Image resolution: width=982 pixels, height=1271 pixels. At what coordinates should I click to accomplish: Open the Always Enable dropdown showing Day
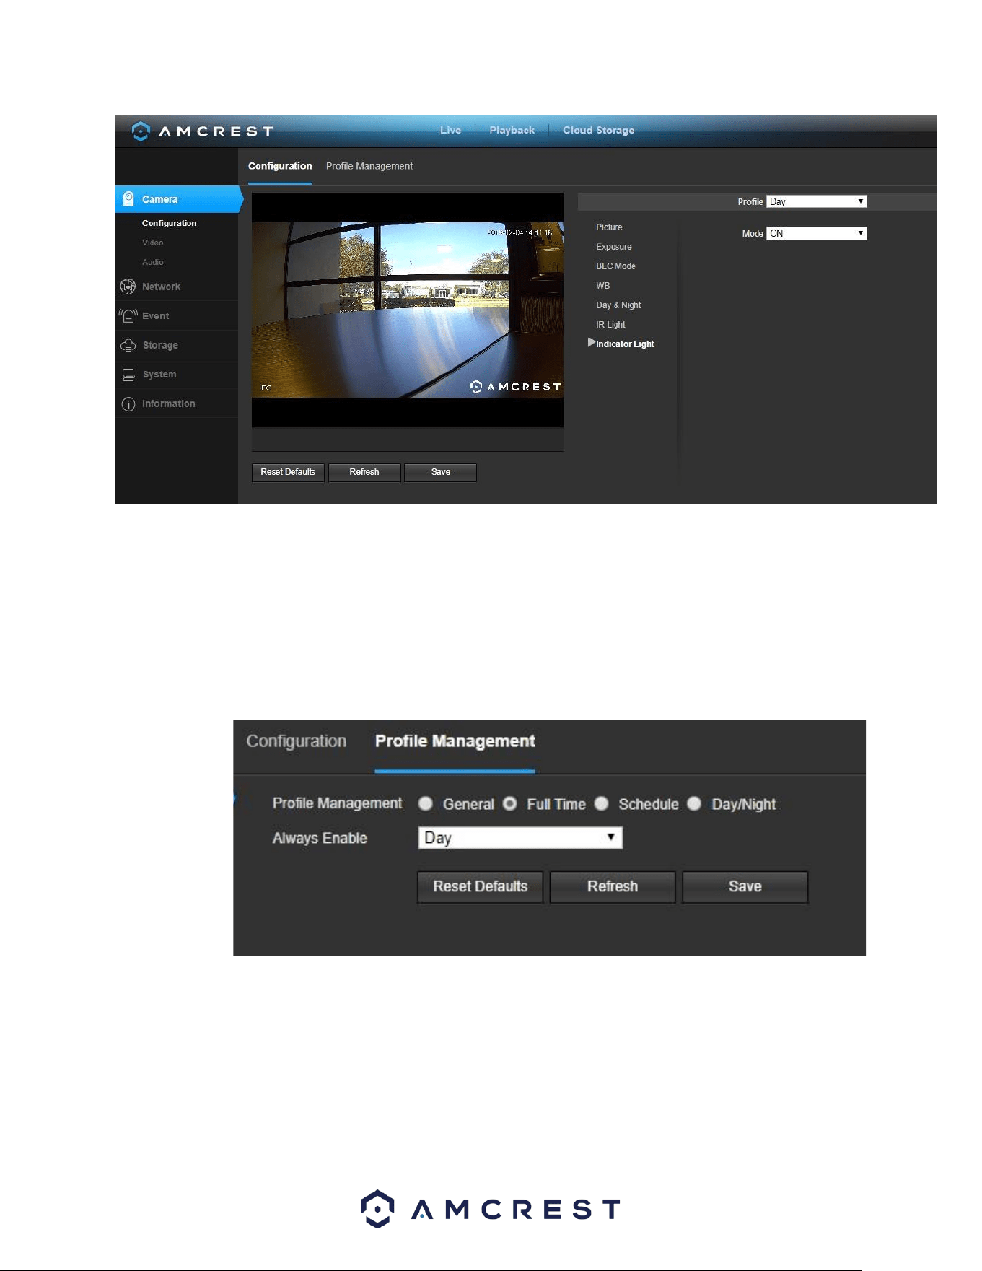pyautogui.click(x=520, y=838)
